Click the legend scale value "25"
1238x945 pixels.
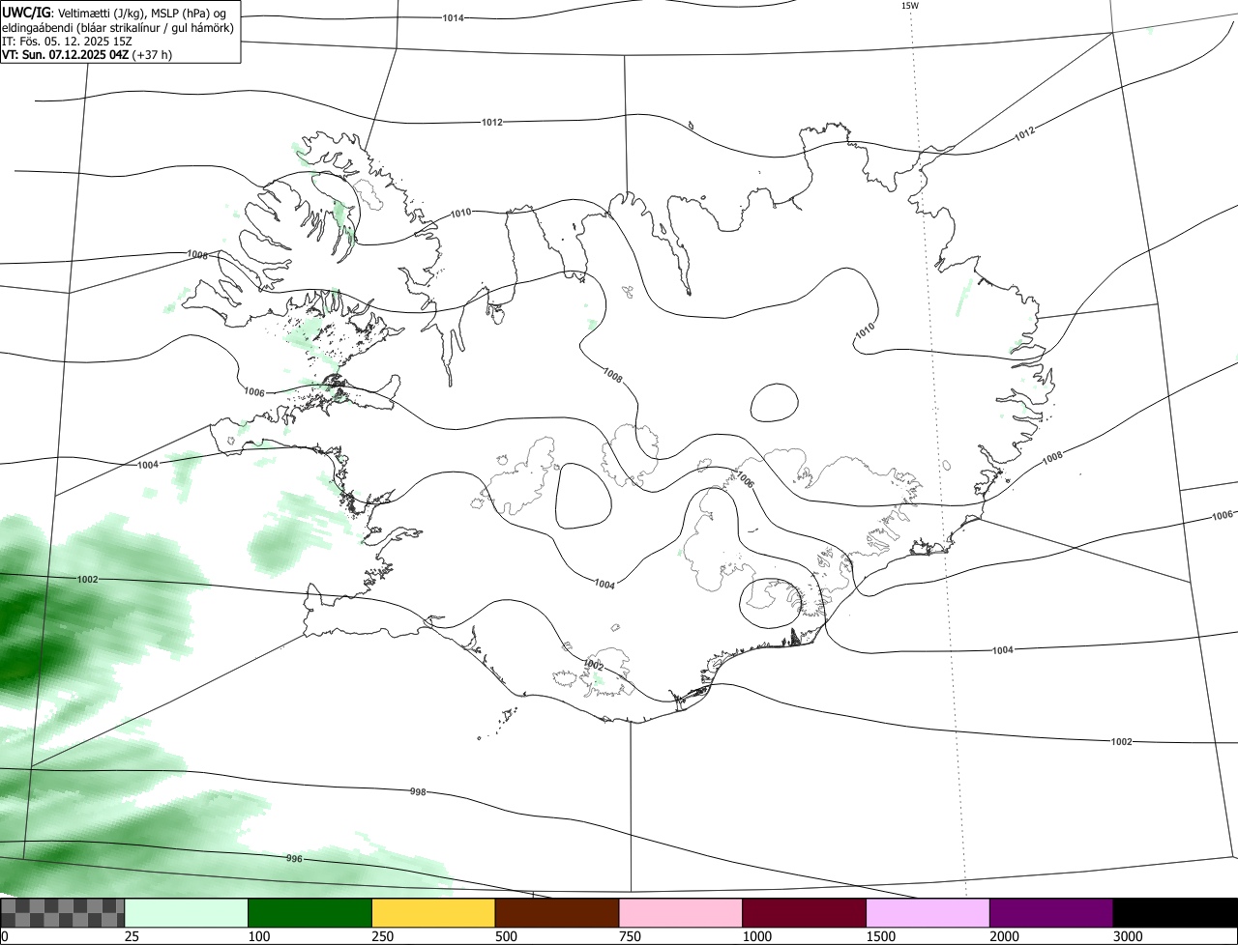coord(132,936)
